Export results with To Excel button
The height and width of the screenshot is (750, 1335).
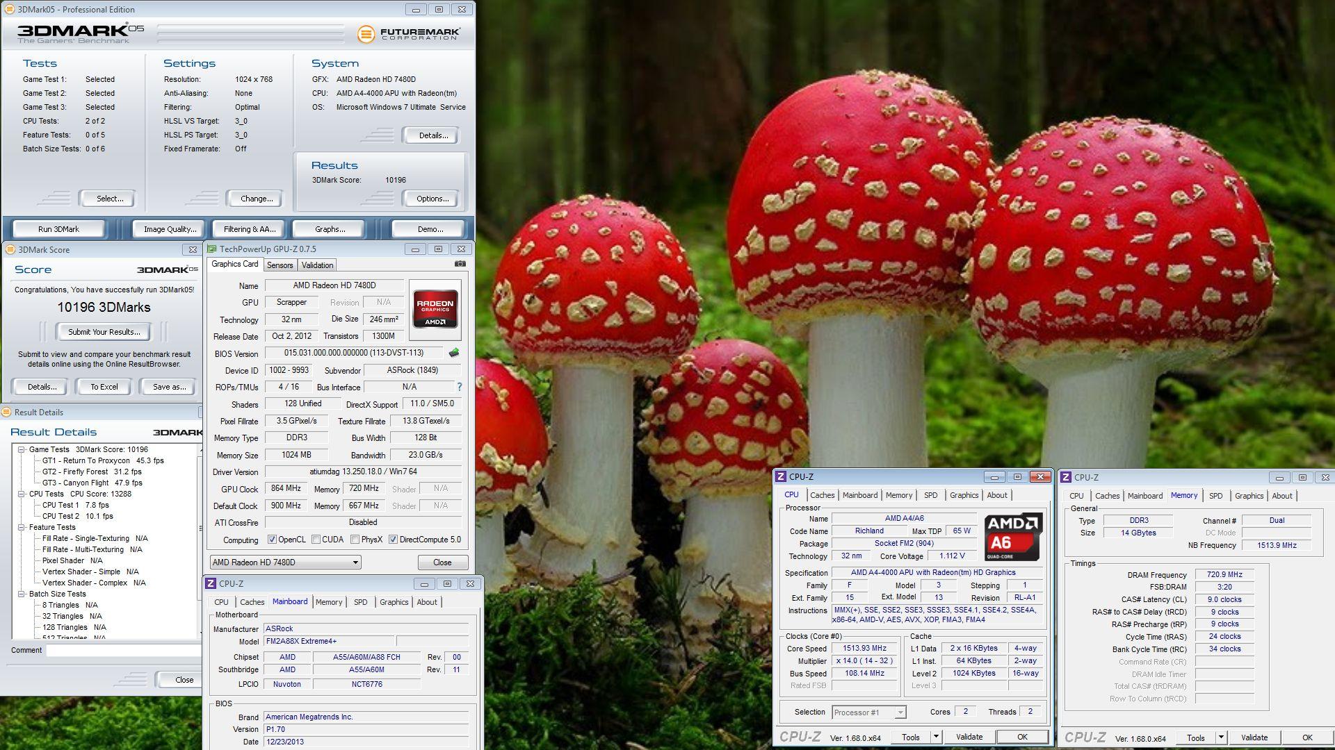[104, 387]
